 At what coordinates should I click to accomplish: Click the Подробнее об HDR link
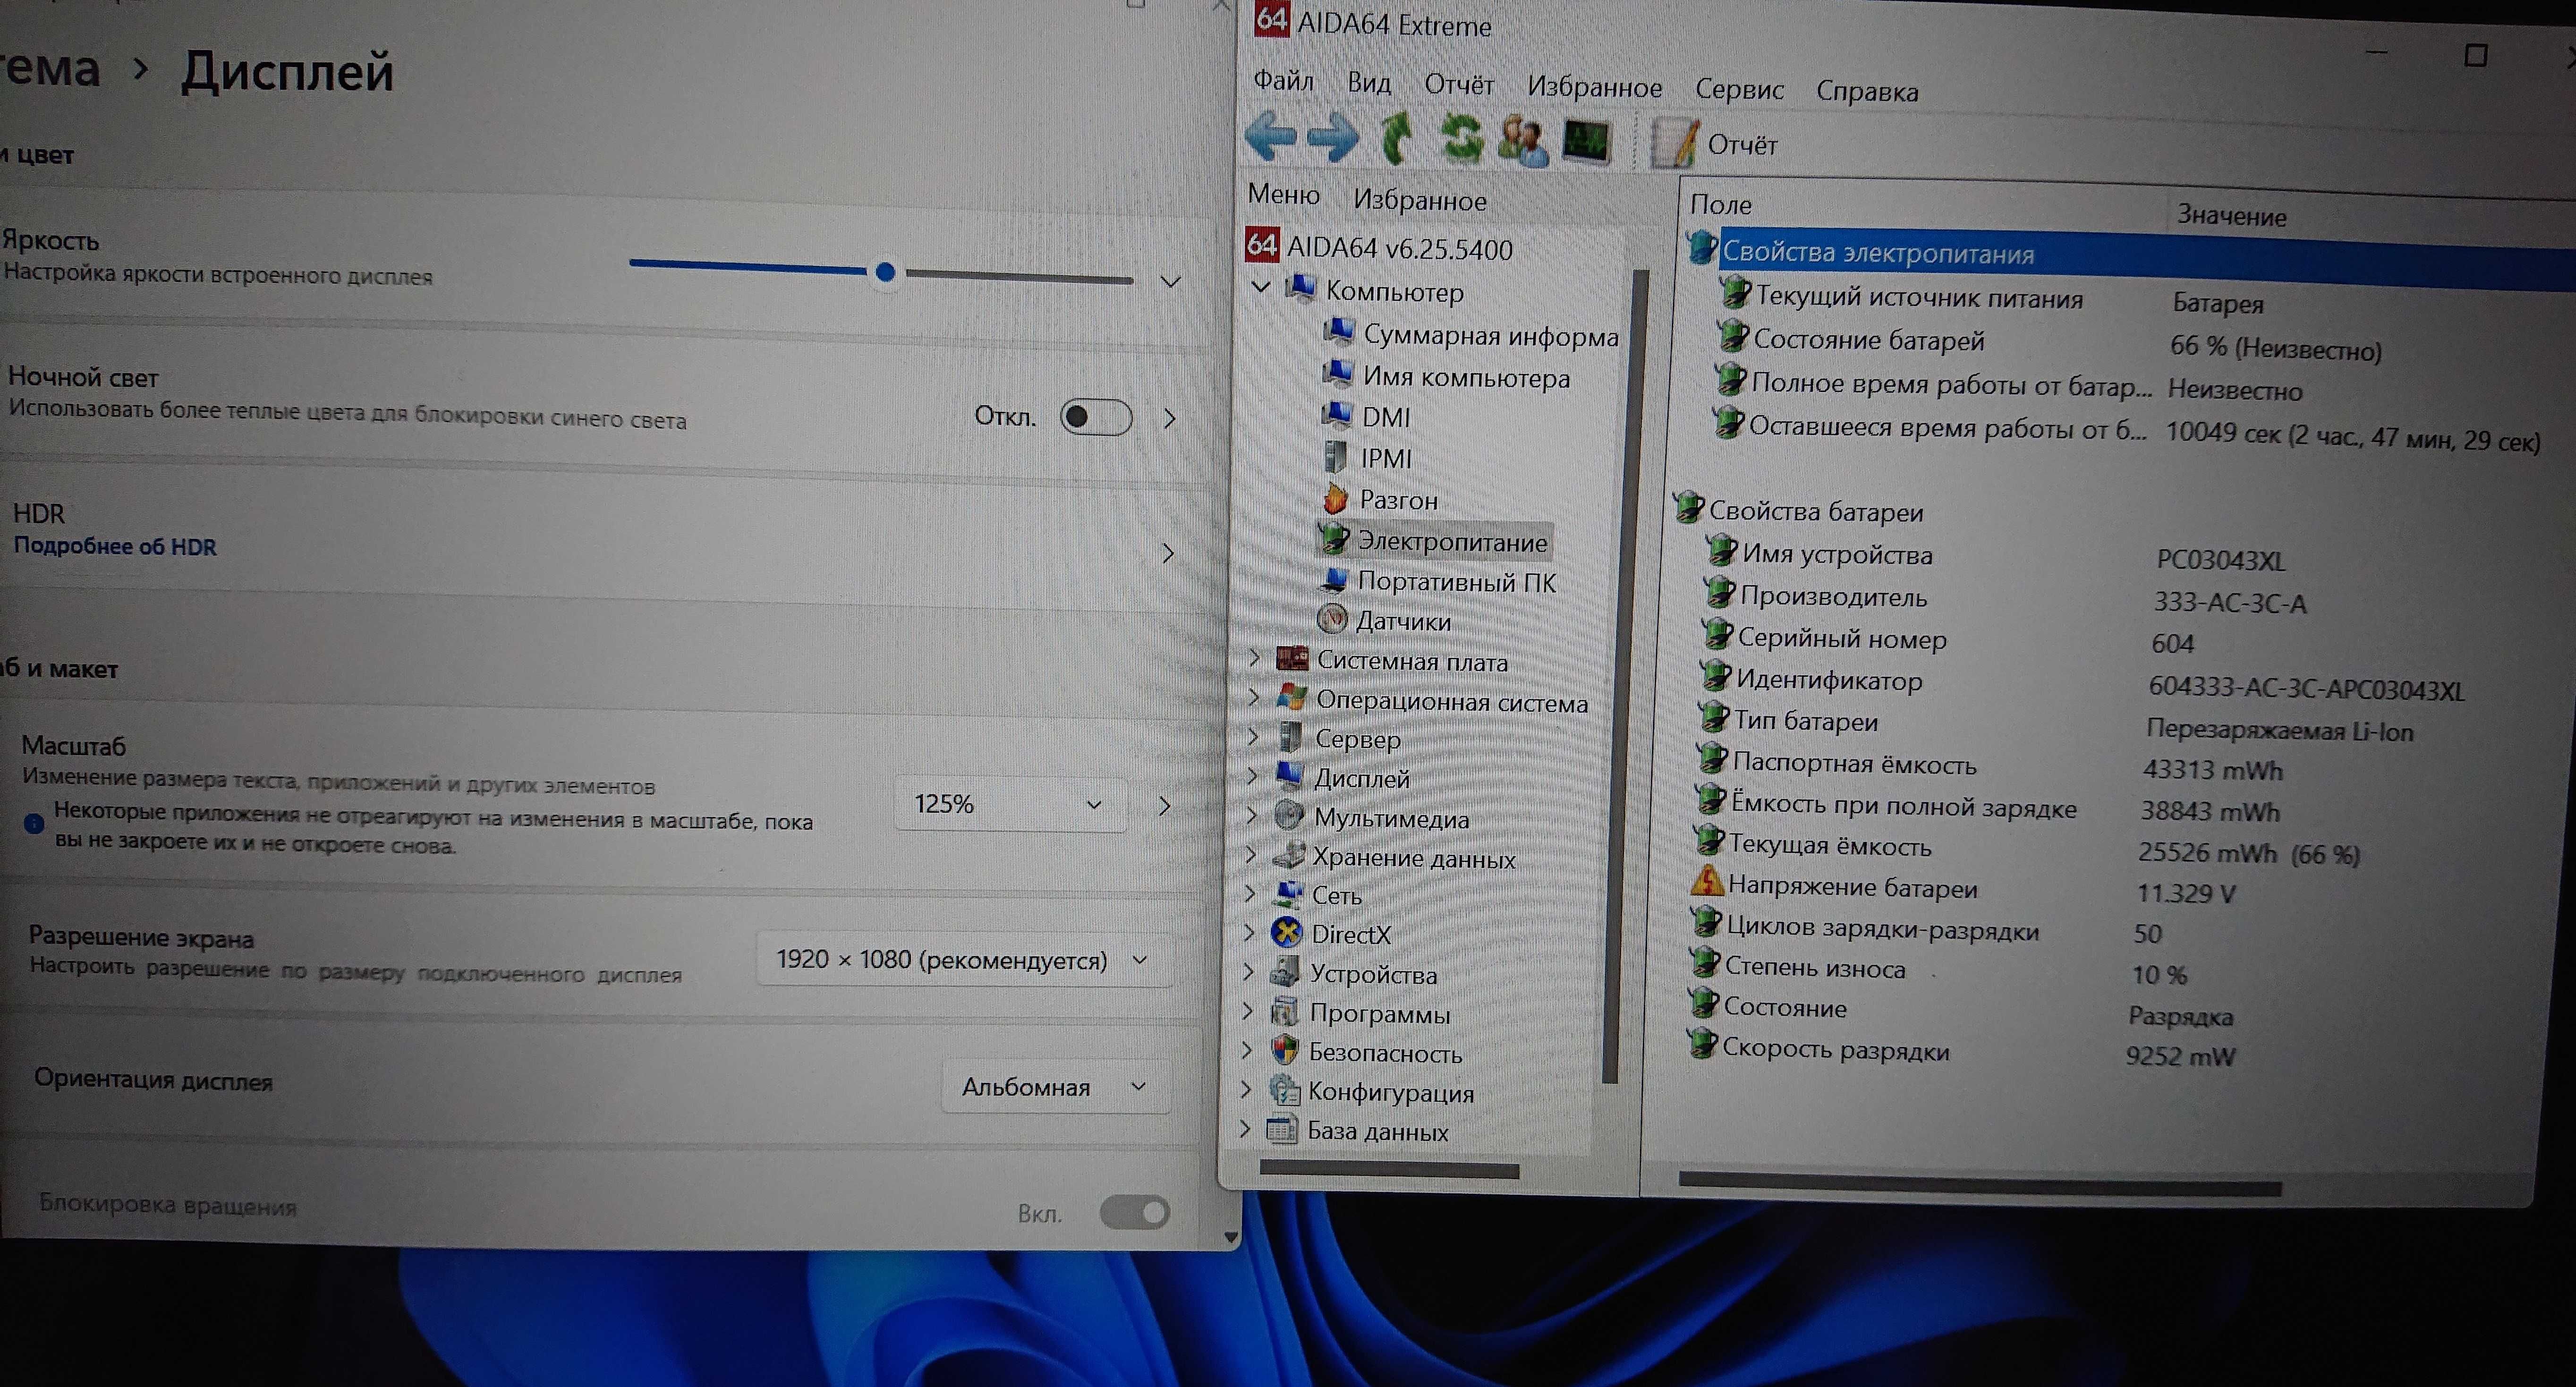[x=115, y=546]
